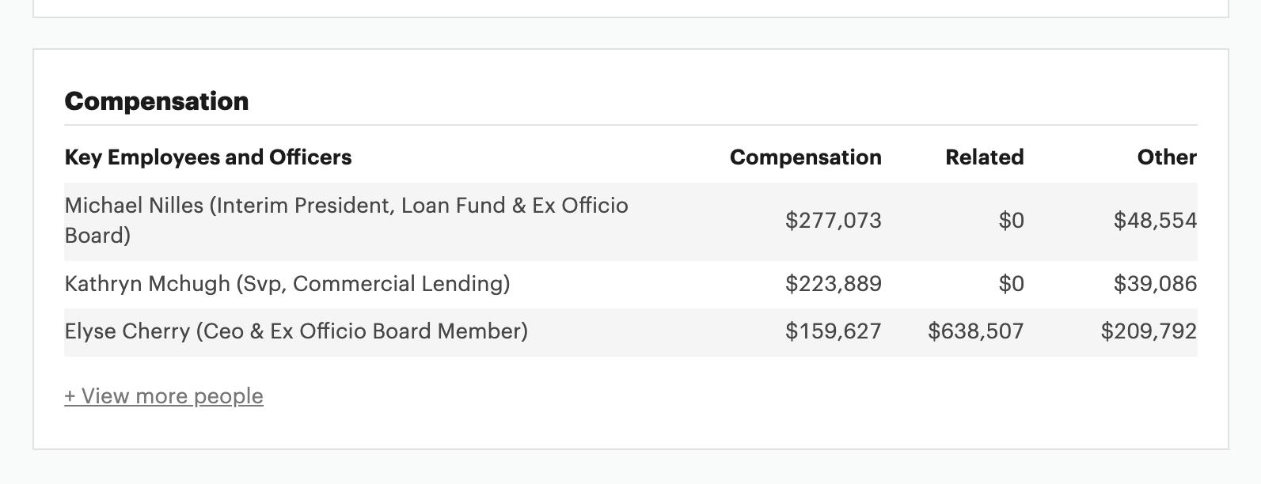Click the divider line under Compensation heading

(x=630, y=125)
